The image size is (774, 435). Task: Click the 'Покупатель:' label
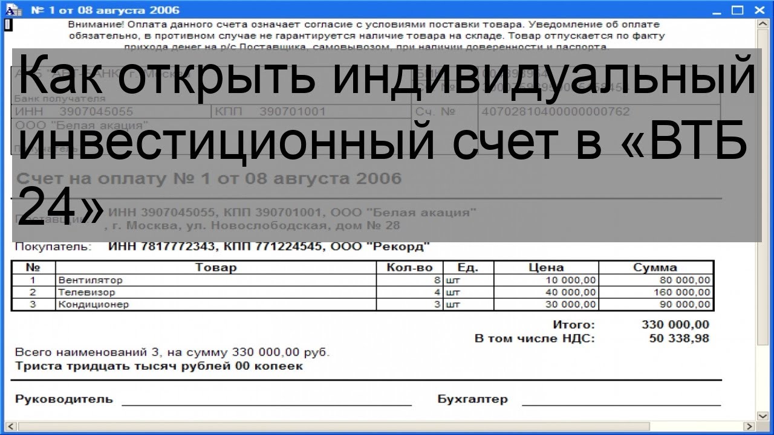coord(53,246)
